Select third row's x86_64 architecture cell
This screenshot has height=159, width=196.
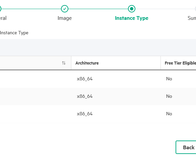(x=85, y=114)
